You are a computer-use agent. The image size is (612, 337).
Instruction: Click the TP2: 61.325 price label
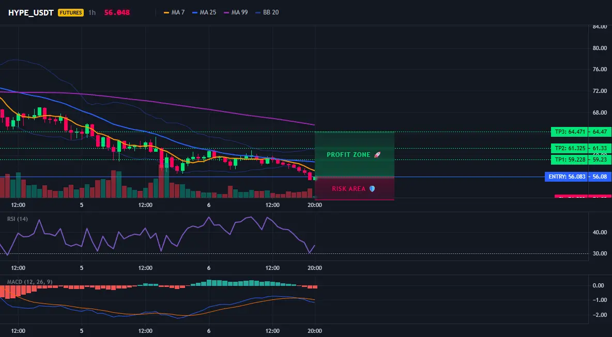point(569,148)
